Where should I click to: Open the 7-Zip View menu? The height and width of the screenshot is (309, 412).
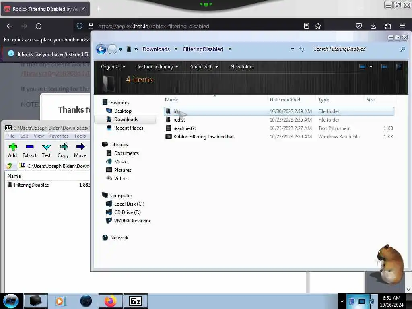39,136
